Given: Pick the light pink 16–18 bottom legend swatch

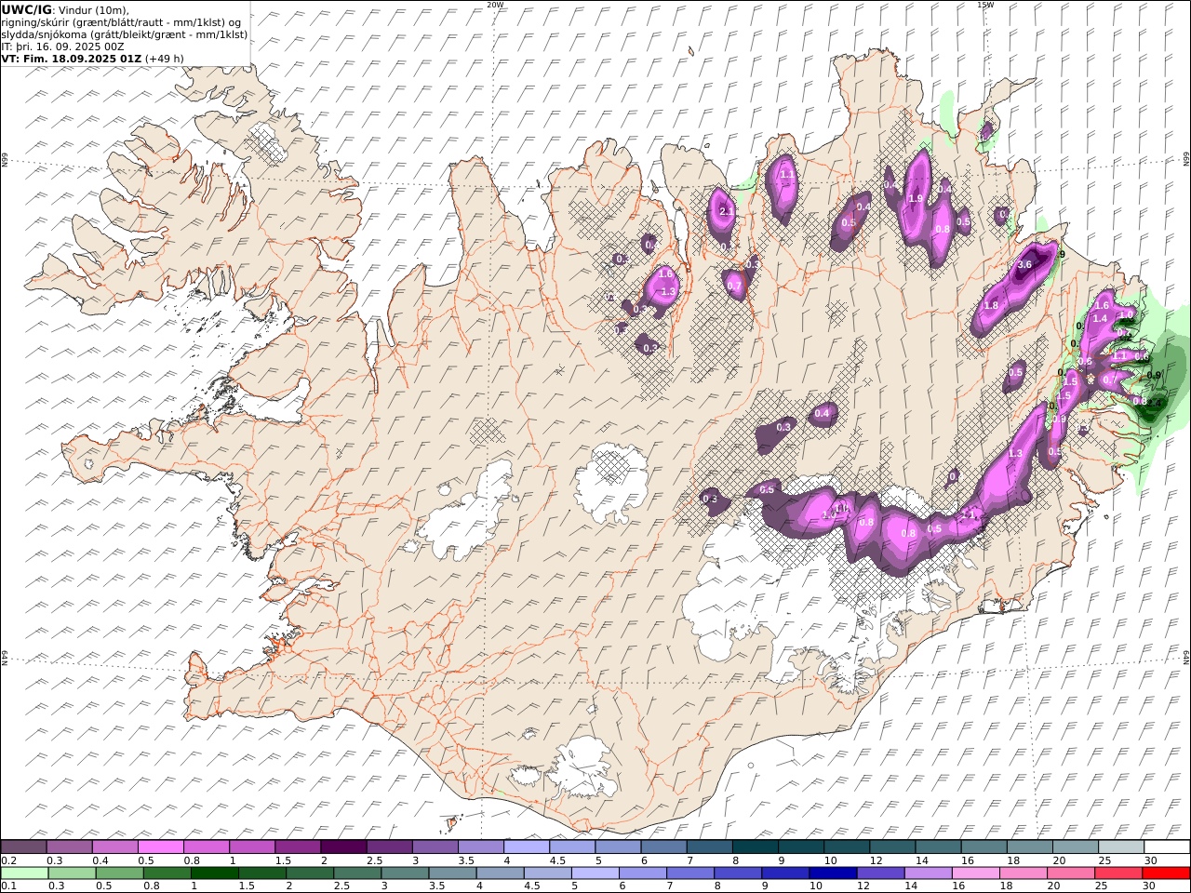Looking at the screenshot, I should (976, 873).
